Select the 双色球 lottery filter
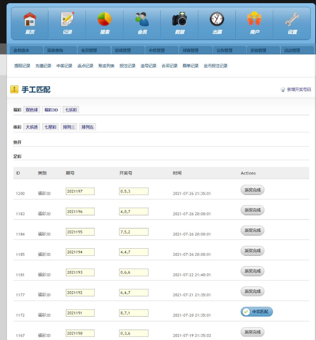The image size is (316, 340). pos(32,110)
